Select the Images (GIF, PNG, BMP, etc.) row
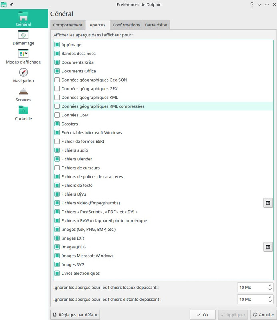277x320 pixels. coord(164,229)
